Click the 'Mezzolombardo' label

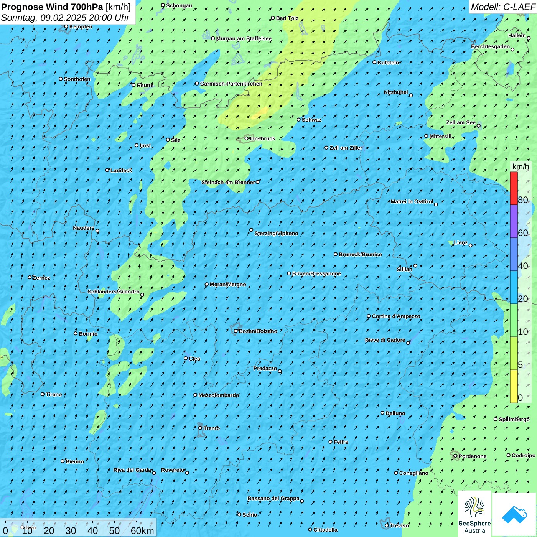[x=219, y=395]
